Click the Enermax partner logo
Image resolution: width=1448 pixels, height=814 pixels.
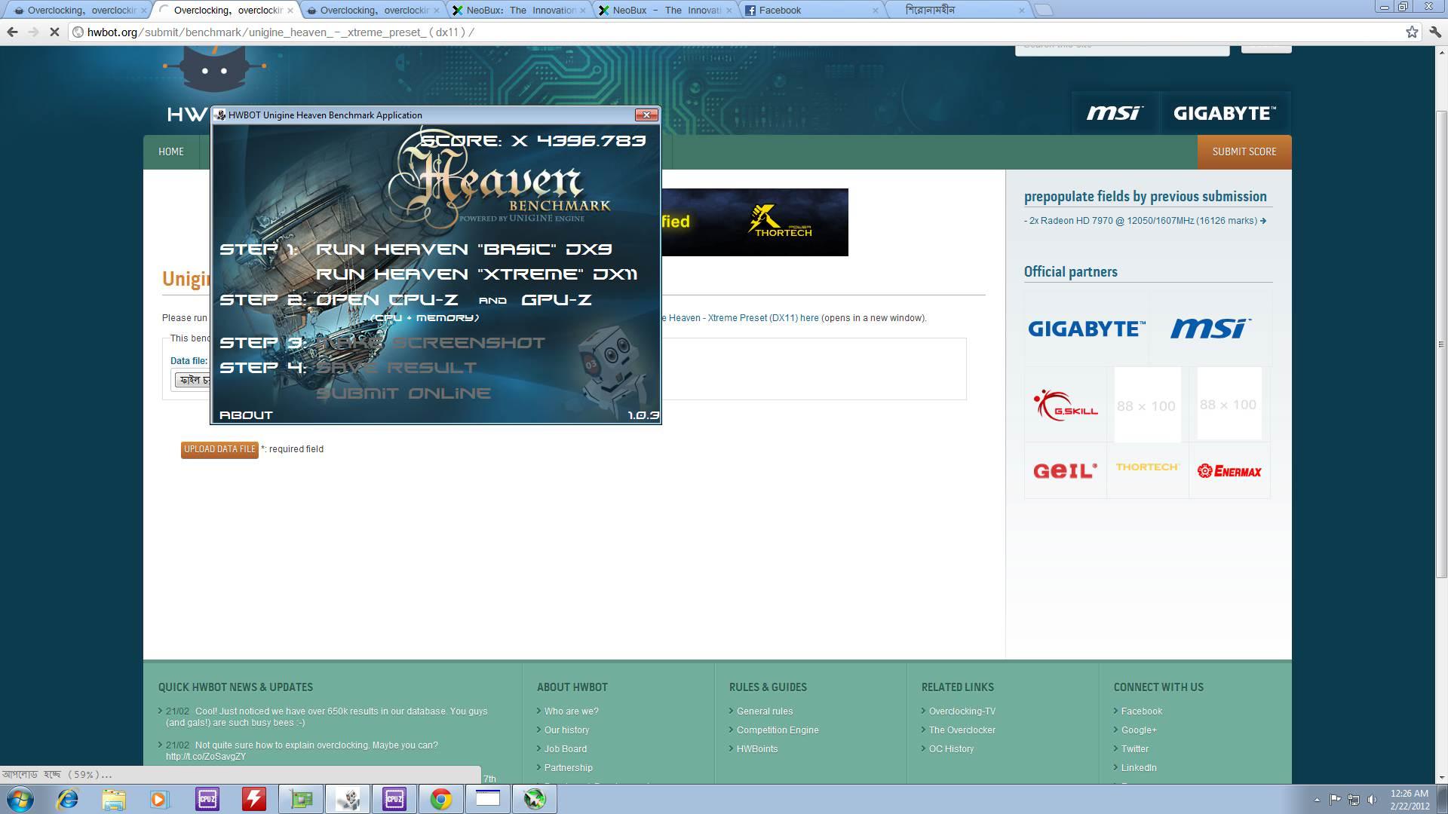[1229, 471]
